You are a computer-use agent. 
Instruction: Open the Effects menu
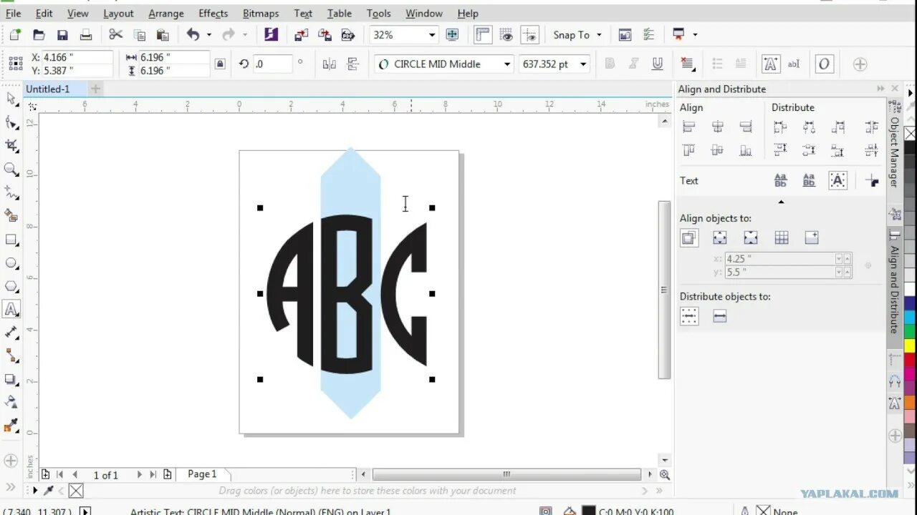pos(213,13)
